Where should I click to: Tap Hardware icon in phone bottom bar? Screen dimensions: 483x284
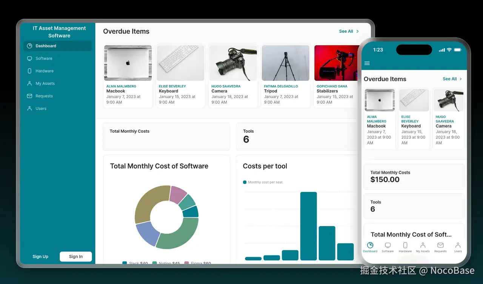click(x=405, y=245)
